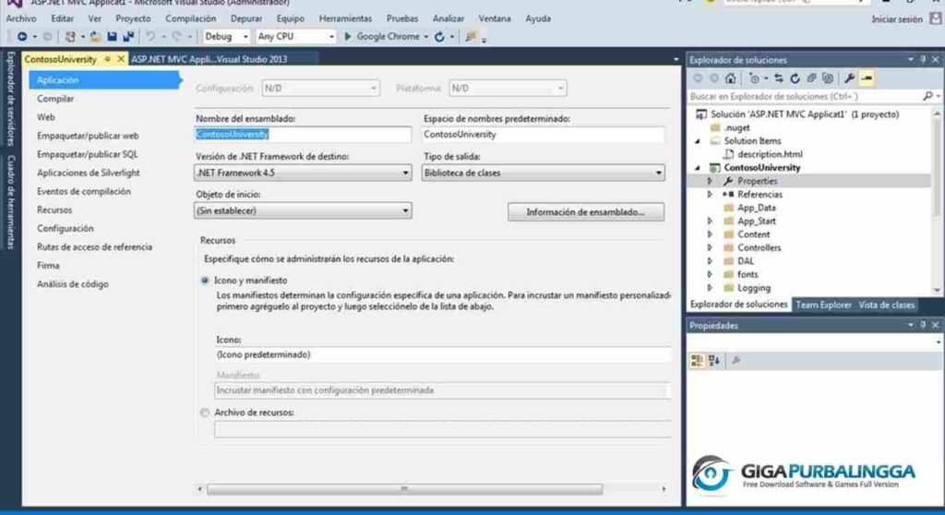Start debugging with the green play icon
The width and height of the screenshot is (945, 515).
[x=348, y=37]
